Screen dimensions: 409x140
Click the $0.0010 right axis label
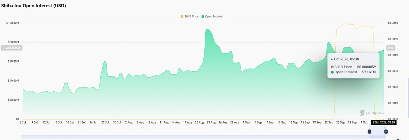pos(393,103)
